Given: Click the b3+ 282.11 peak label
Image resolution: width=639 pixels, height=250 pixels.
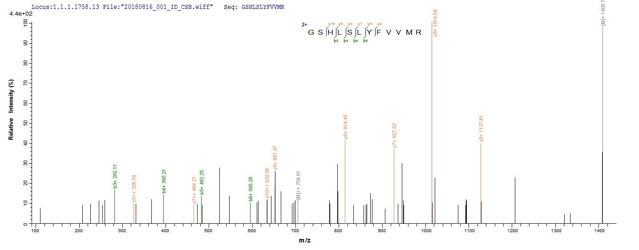Looking at the screenshot, I should tap(115, 176).
